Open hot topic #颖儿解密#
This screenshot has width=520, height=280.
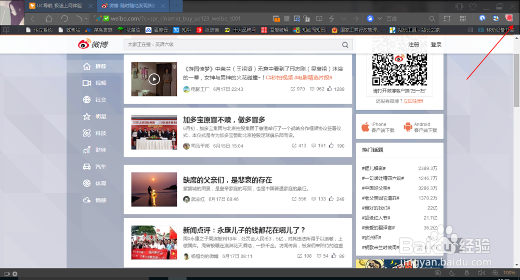coord(374,168)
